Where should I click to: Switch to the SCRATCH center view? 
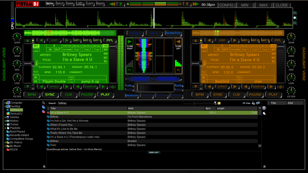point(173,33)
